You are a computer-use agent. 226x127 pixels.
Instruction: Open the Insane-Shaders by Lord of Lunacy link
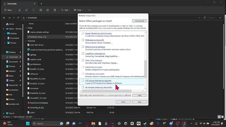98,33
